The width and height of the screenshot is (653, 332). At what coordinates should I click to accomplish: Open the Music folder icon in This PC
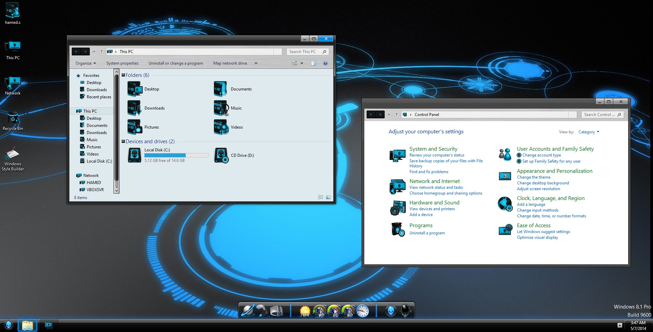click(221, 108)
